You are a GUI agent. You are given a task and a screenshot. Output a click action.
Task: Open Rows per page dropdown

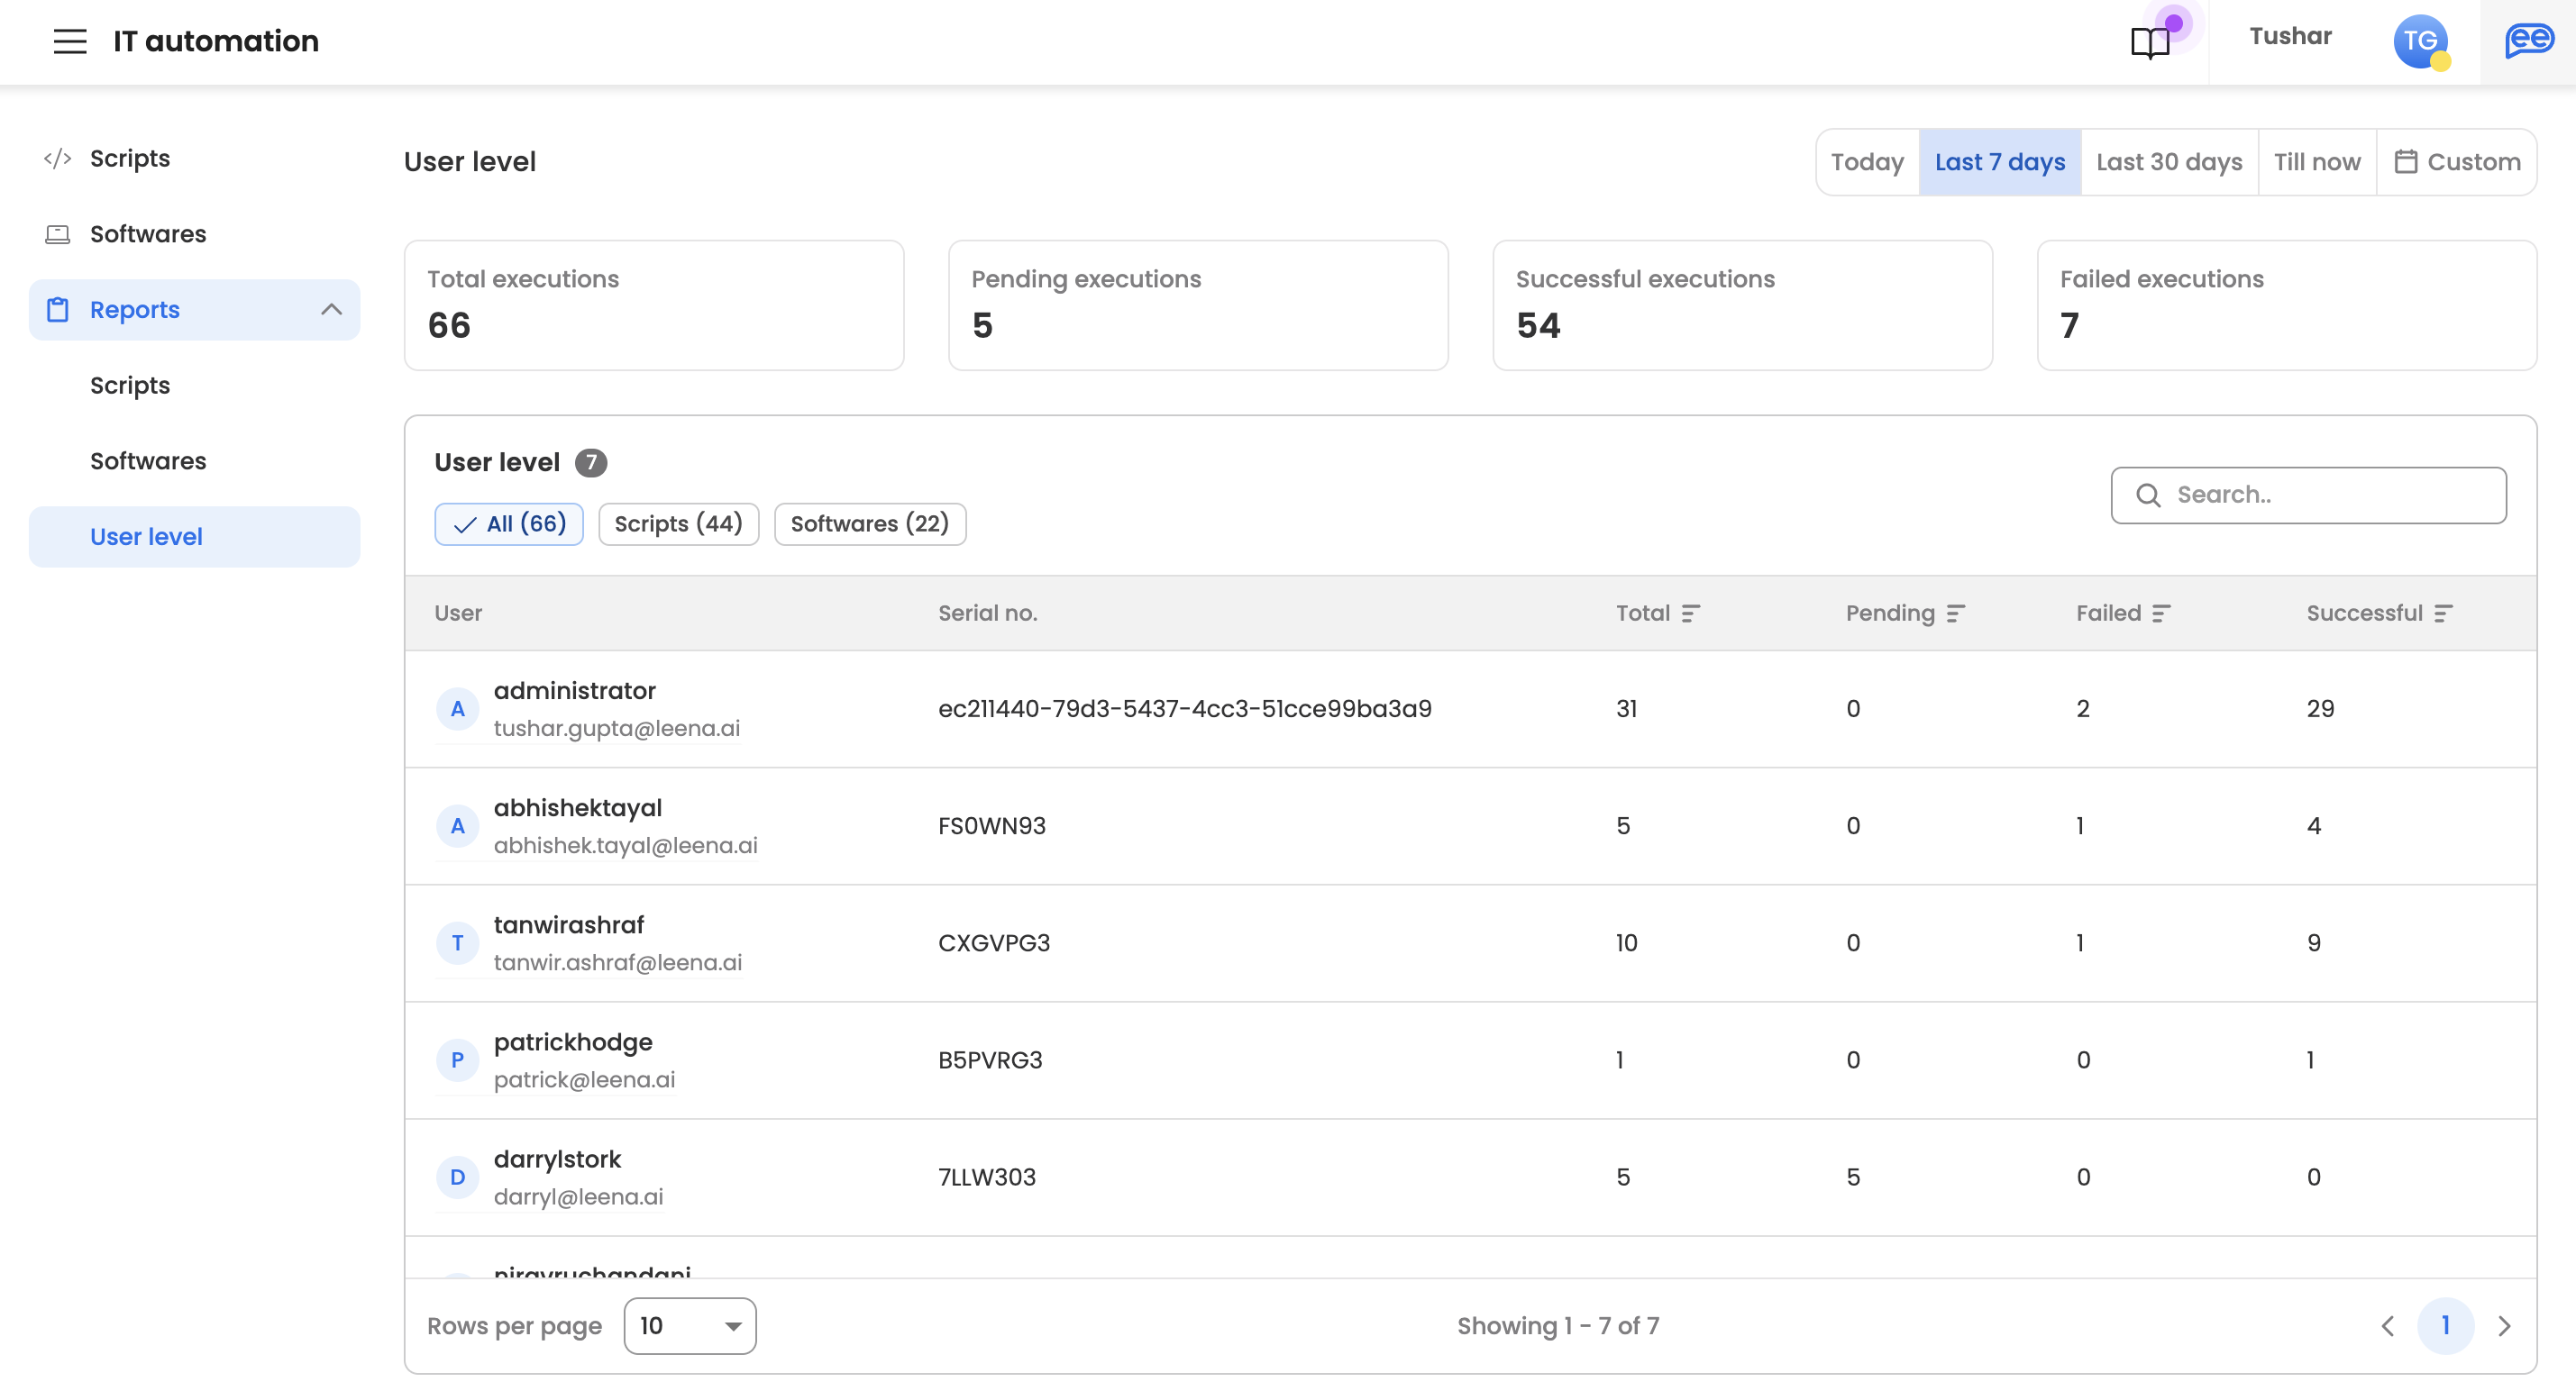[x=689, y=1325]
